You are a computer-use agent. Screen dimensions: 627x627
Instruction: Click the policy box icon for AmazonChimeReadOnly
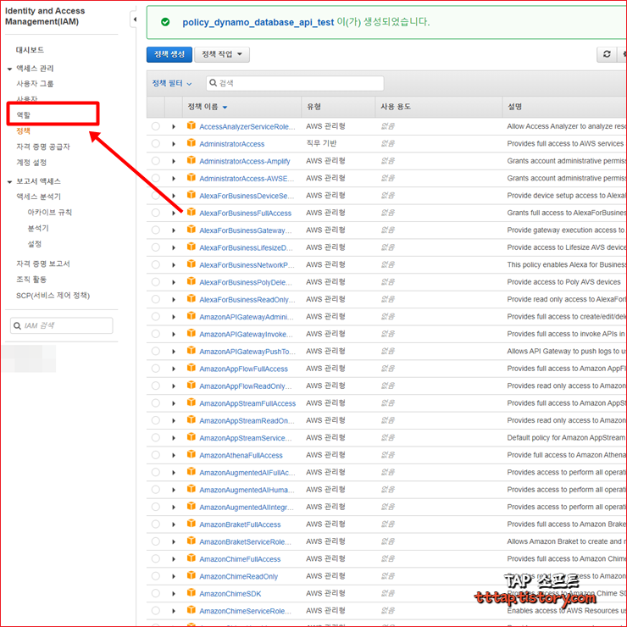coord(191,575)
